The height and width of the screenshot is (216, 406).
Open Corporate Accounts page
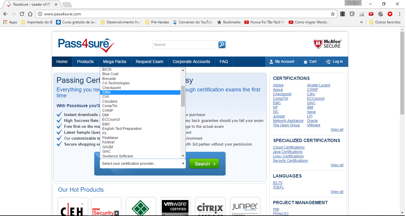click(191, 62)
